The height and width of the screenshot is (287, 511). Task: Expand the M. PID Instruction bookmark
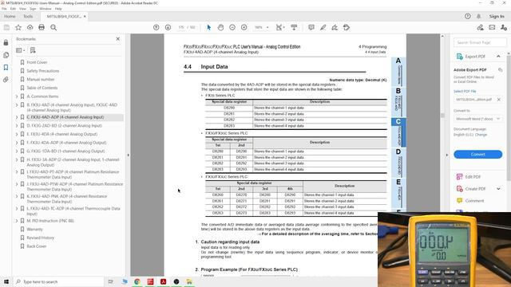click(x=17, y=221)
